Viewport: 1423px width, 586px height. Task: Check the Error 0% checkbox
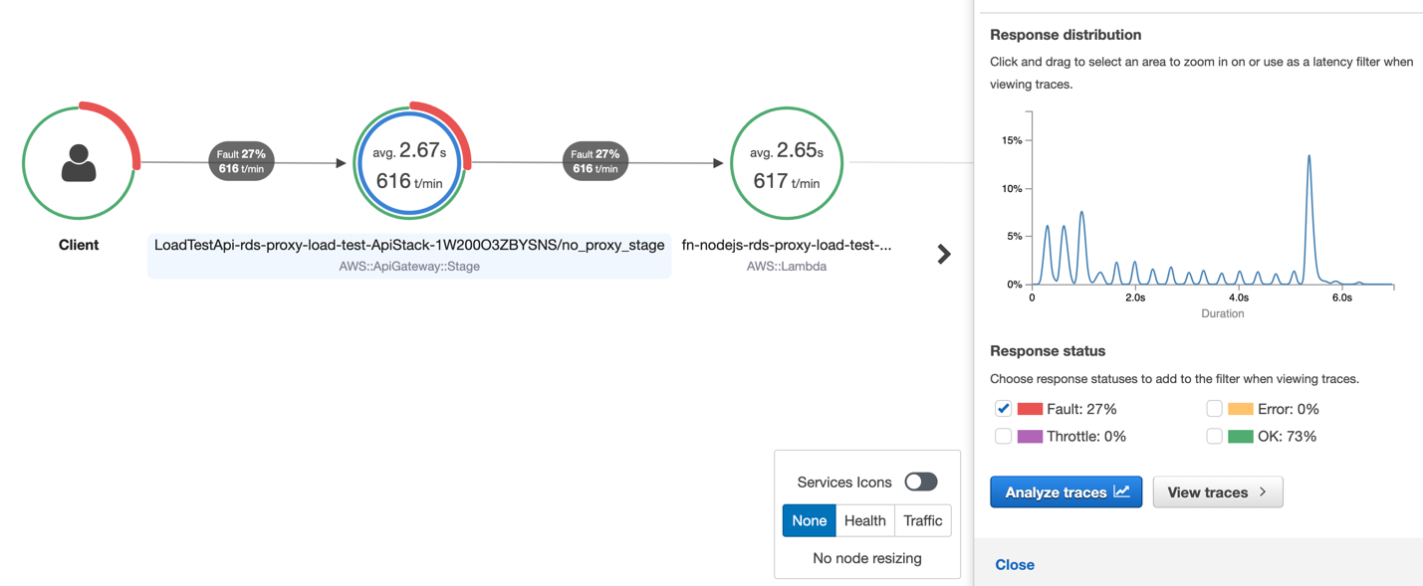[1214, 409]
